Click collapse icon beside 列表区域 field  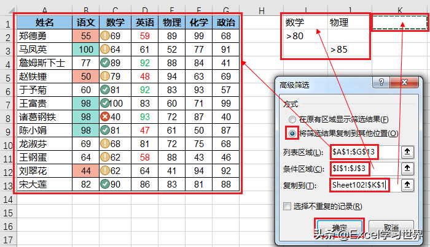click(x=407, y=152)
